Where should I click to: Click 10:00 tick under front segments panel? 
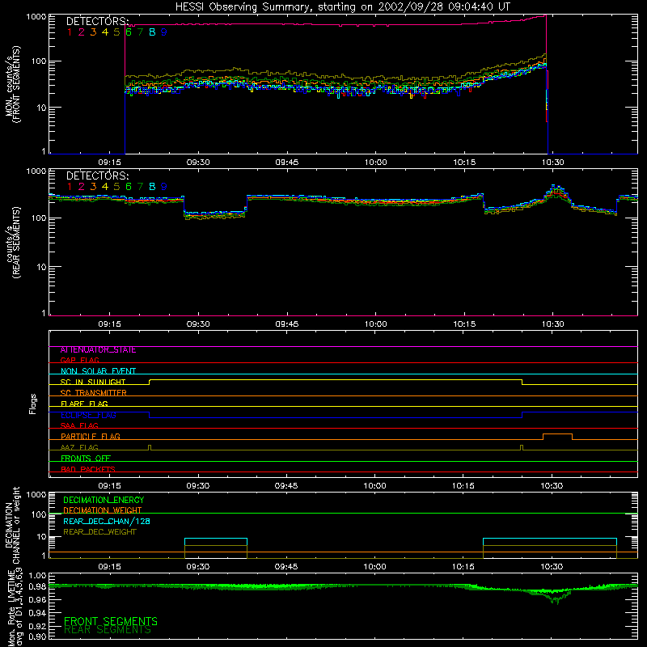coord(376,163)
